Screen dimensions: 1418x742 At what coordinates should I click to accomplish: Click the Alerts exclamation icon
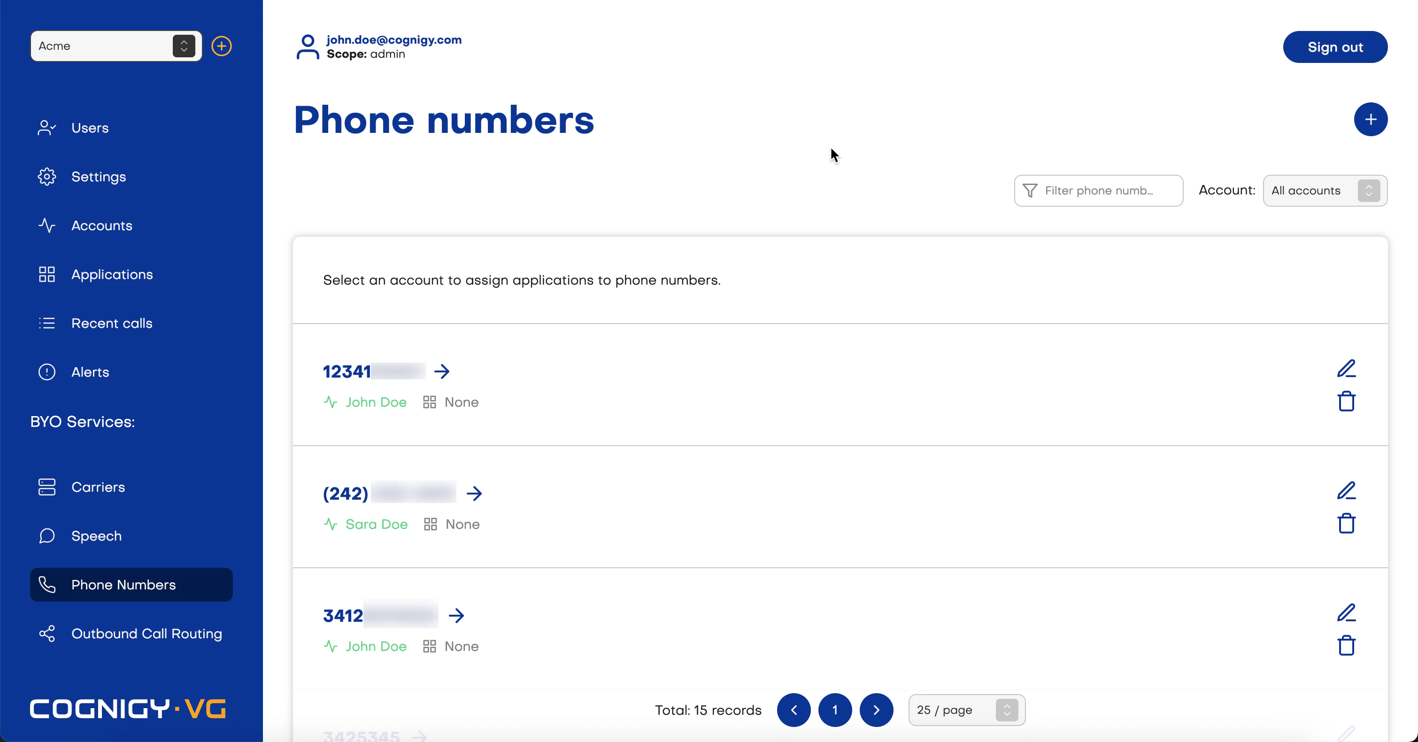(47, 372)
